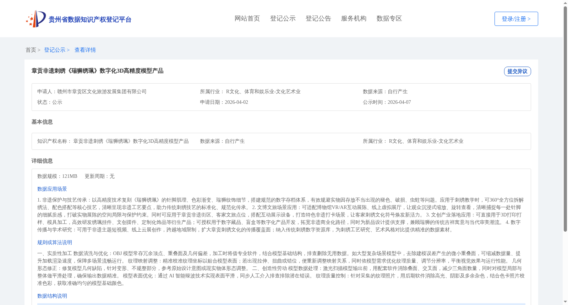
Task: Click the 提交异议 button
Action: click(x=517, y=71)
